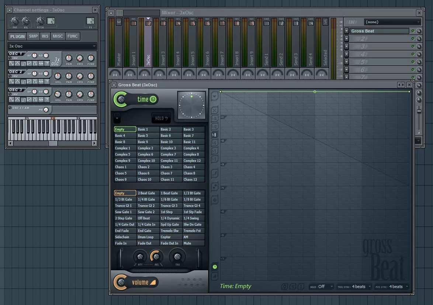
Task: Switch to PLUGIN tab
Action: coord(17,36)
